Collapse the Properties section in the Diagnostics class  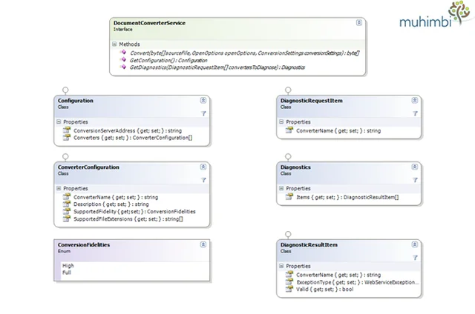(x=281, y=188)
